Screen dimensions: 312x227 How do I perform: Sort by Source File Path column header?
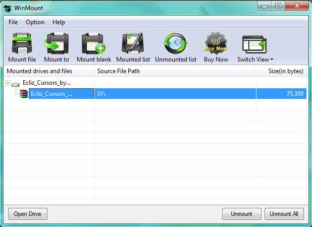tap(175, 71)
